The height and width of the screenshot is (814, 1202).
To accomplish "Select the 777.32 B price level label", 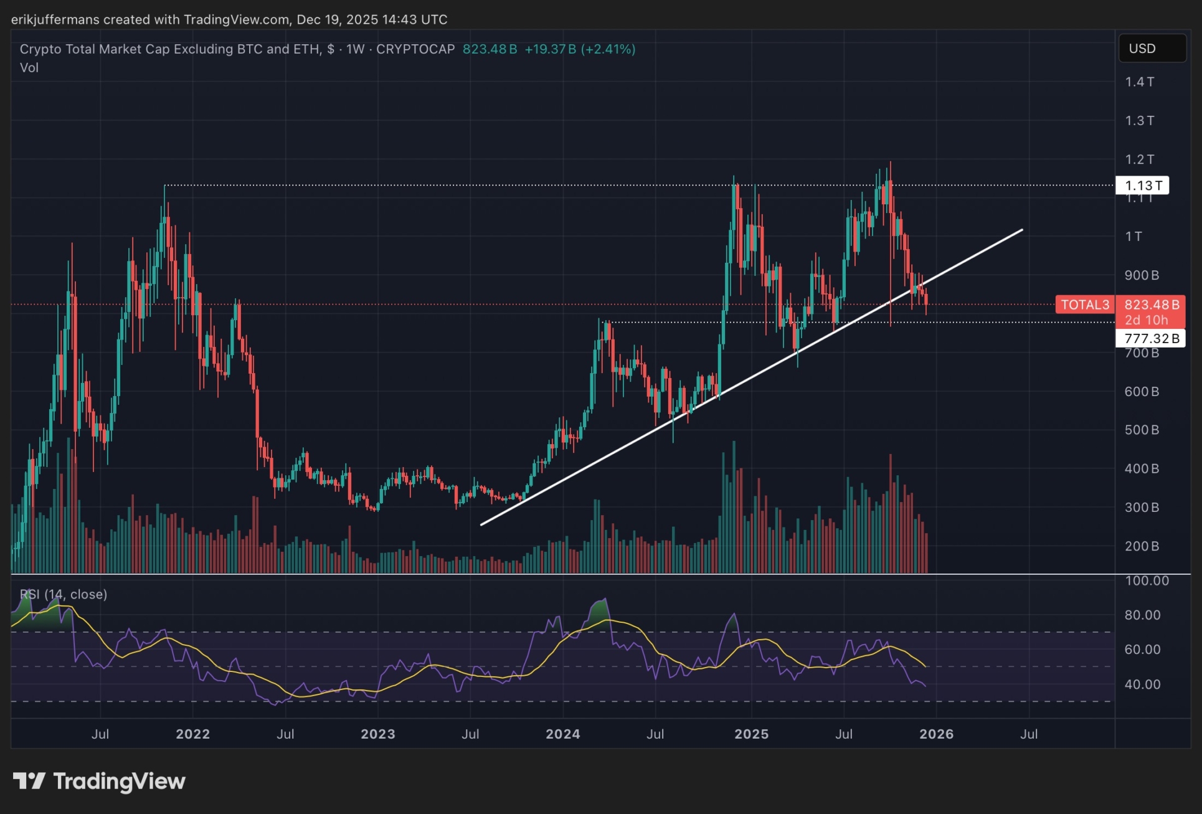I will 1151,338.
